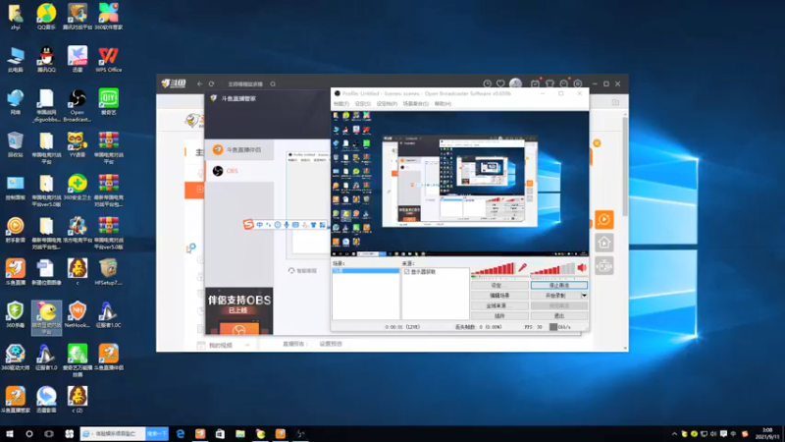785x442 pixels.
Task: Click the heart favorites icon in Douyu title bar
Action: point(500,84)
